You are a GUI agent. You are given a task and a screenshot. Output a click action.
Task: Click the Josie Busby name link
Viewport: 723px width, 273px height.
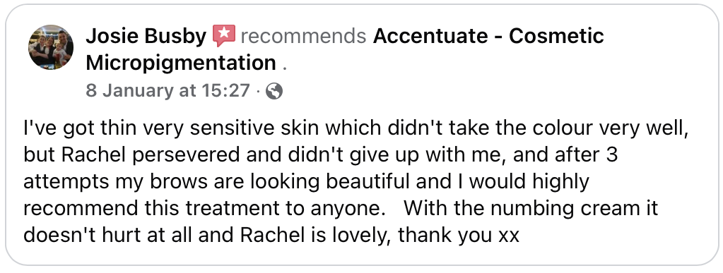[x=146, y=36]
